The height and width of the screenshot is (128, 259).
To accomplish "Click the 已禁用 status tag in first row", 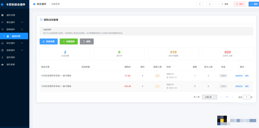I will 223,75.
